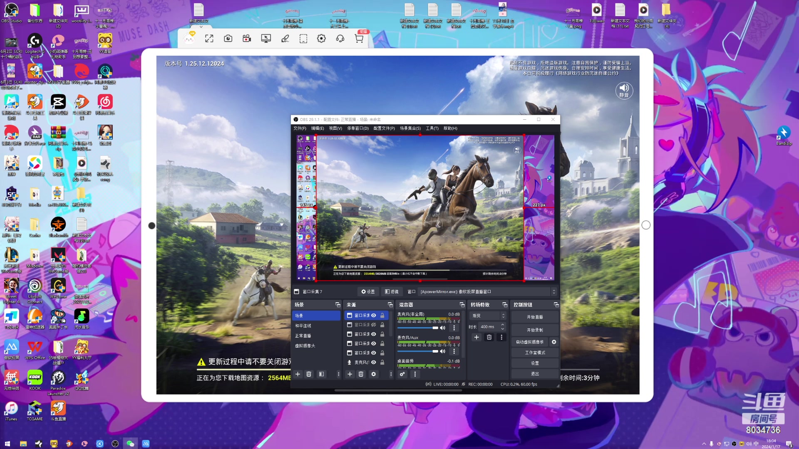Image resolution: width=799 pixels, height=449 pixels.
Task: Add a new source with plus icon
Action: [x=350, y=374]
